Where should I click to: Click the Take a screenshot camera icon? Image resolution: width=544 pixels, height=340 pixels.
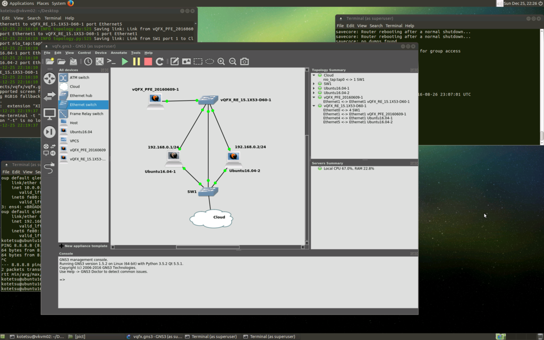pos(244,62)
